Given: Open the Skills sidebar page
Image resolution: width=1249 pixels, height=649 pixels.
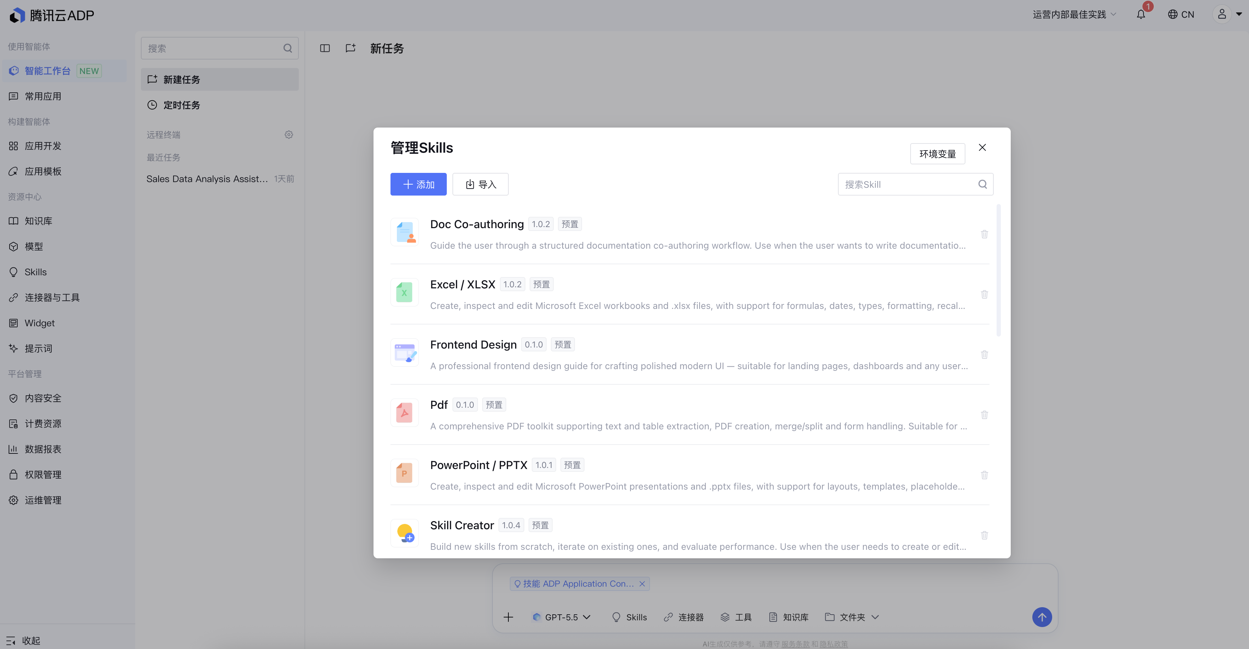Looking at the screenshot, I should (x=64, y=272).
